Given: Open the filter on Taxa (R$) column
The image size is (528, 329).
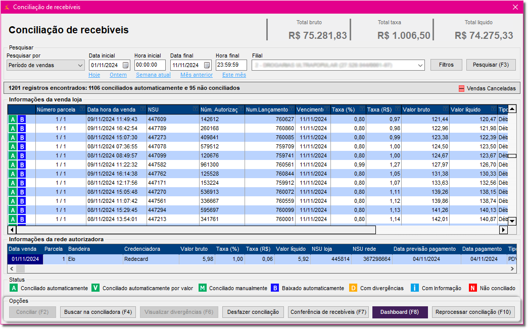Looking at the screenshot, I should tap(397, 109).
